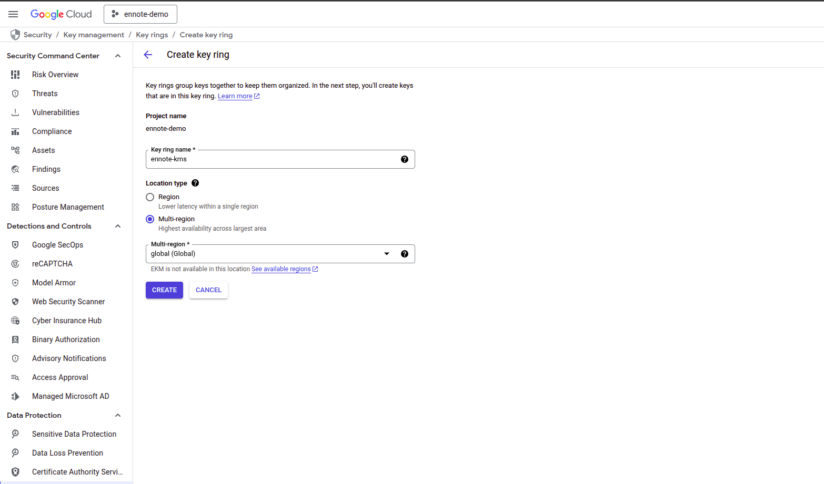Collapse the Security Command Center section

tap(118, 56)
